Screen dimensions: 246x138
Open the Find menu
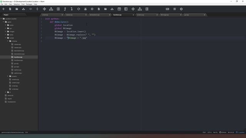[x=23, y=4]
